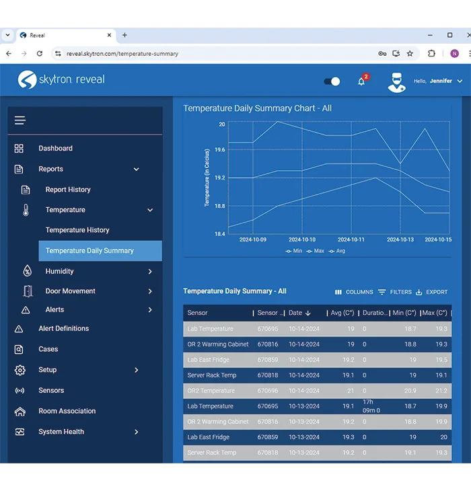
Task: Open Humidity reports via its droplet icon
Action: (x=27, y=271)
